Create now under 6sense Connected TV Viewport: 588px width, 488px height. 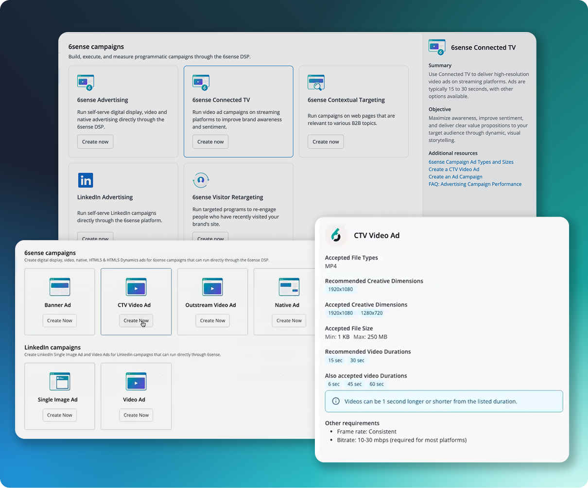pos(210,142)
